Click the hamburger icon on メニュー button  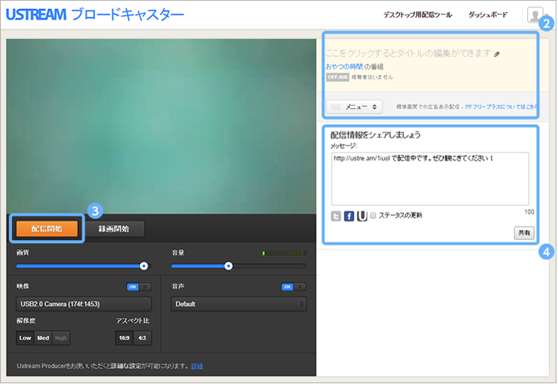[336, 106]
